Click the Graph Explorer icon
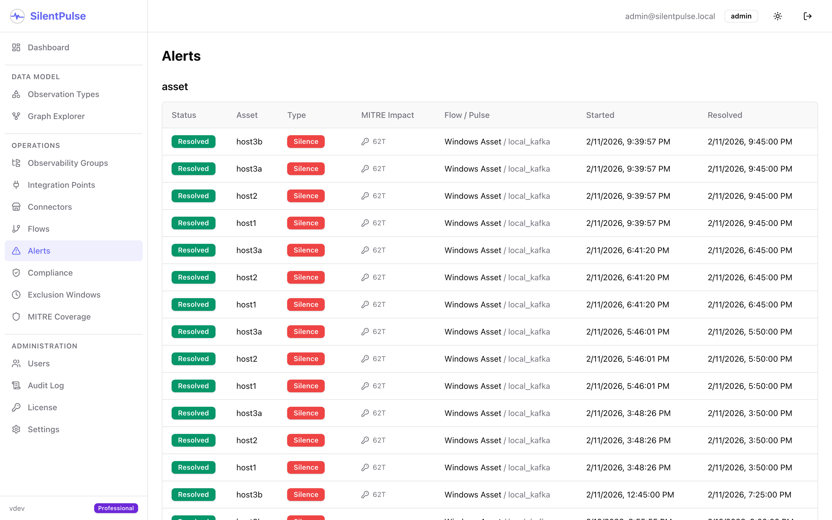832x520 pixels. coord(16,116)
